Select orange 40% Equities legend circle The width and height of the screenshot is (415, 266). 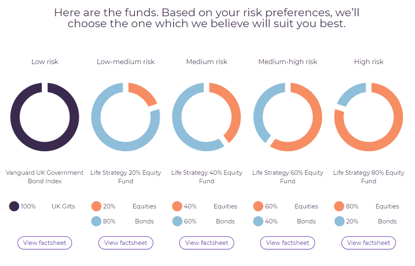click(x=177, y=206)
